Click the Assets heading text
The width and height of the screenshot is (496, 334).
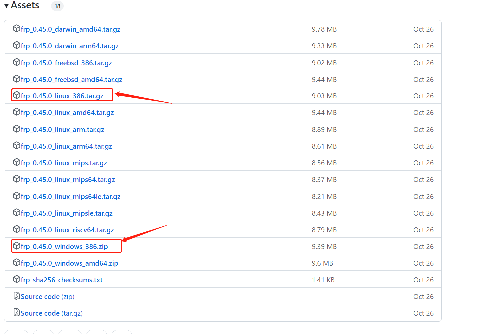(25, 5)
